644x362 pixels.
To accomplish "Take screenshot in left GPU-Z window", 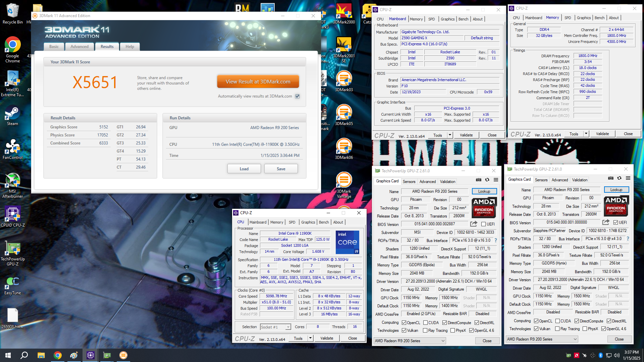I will [x=479, y=180].
